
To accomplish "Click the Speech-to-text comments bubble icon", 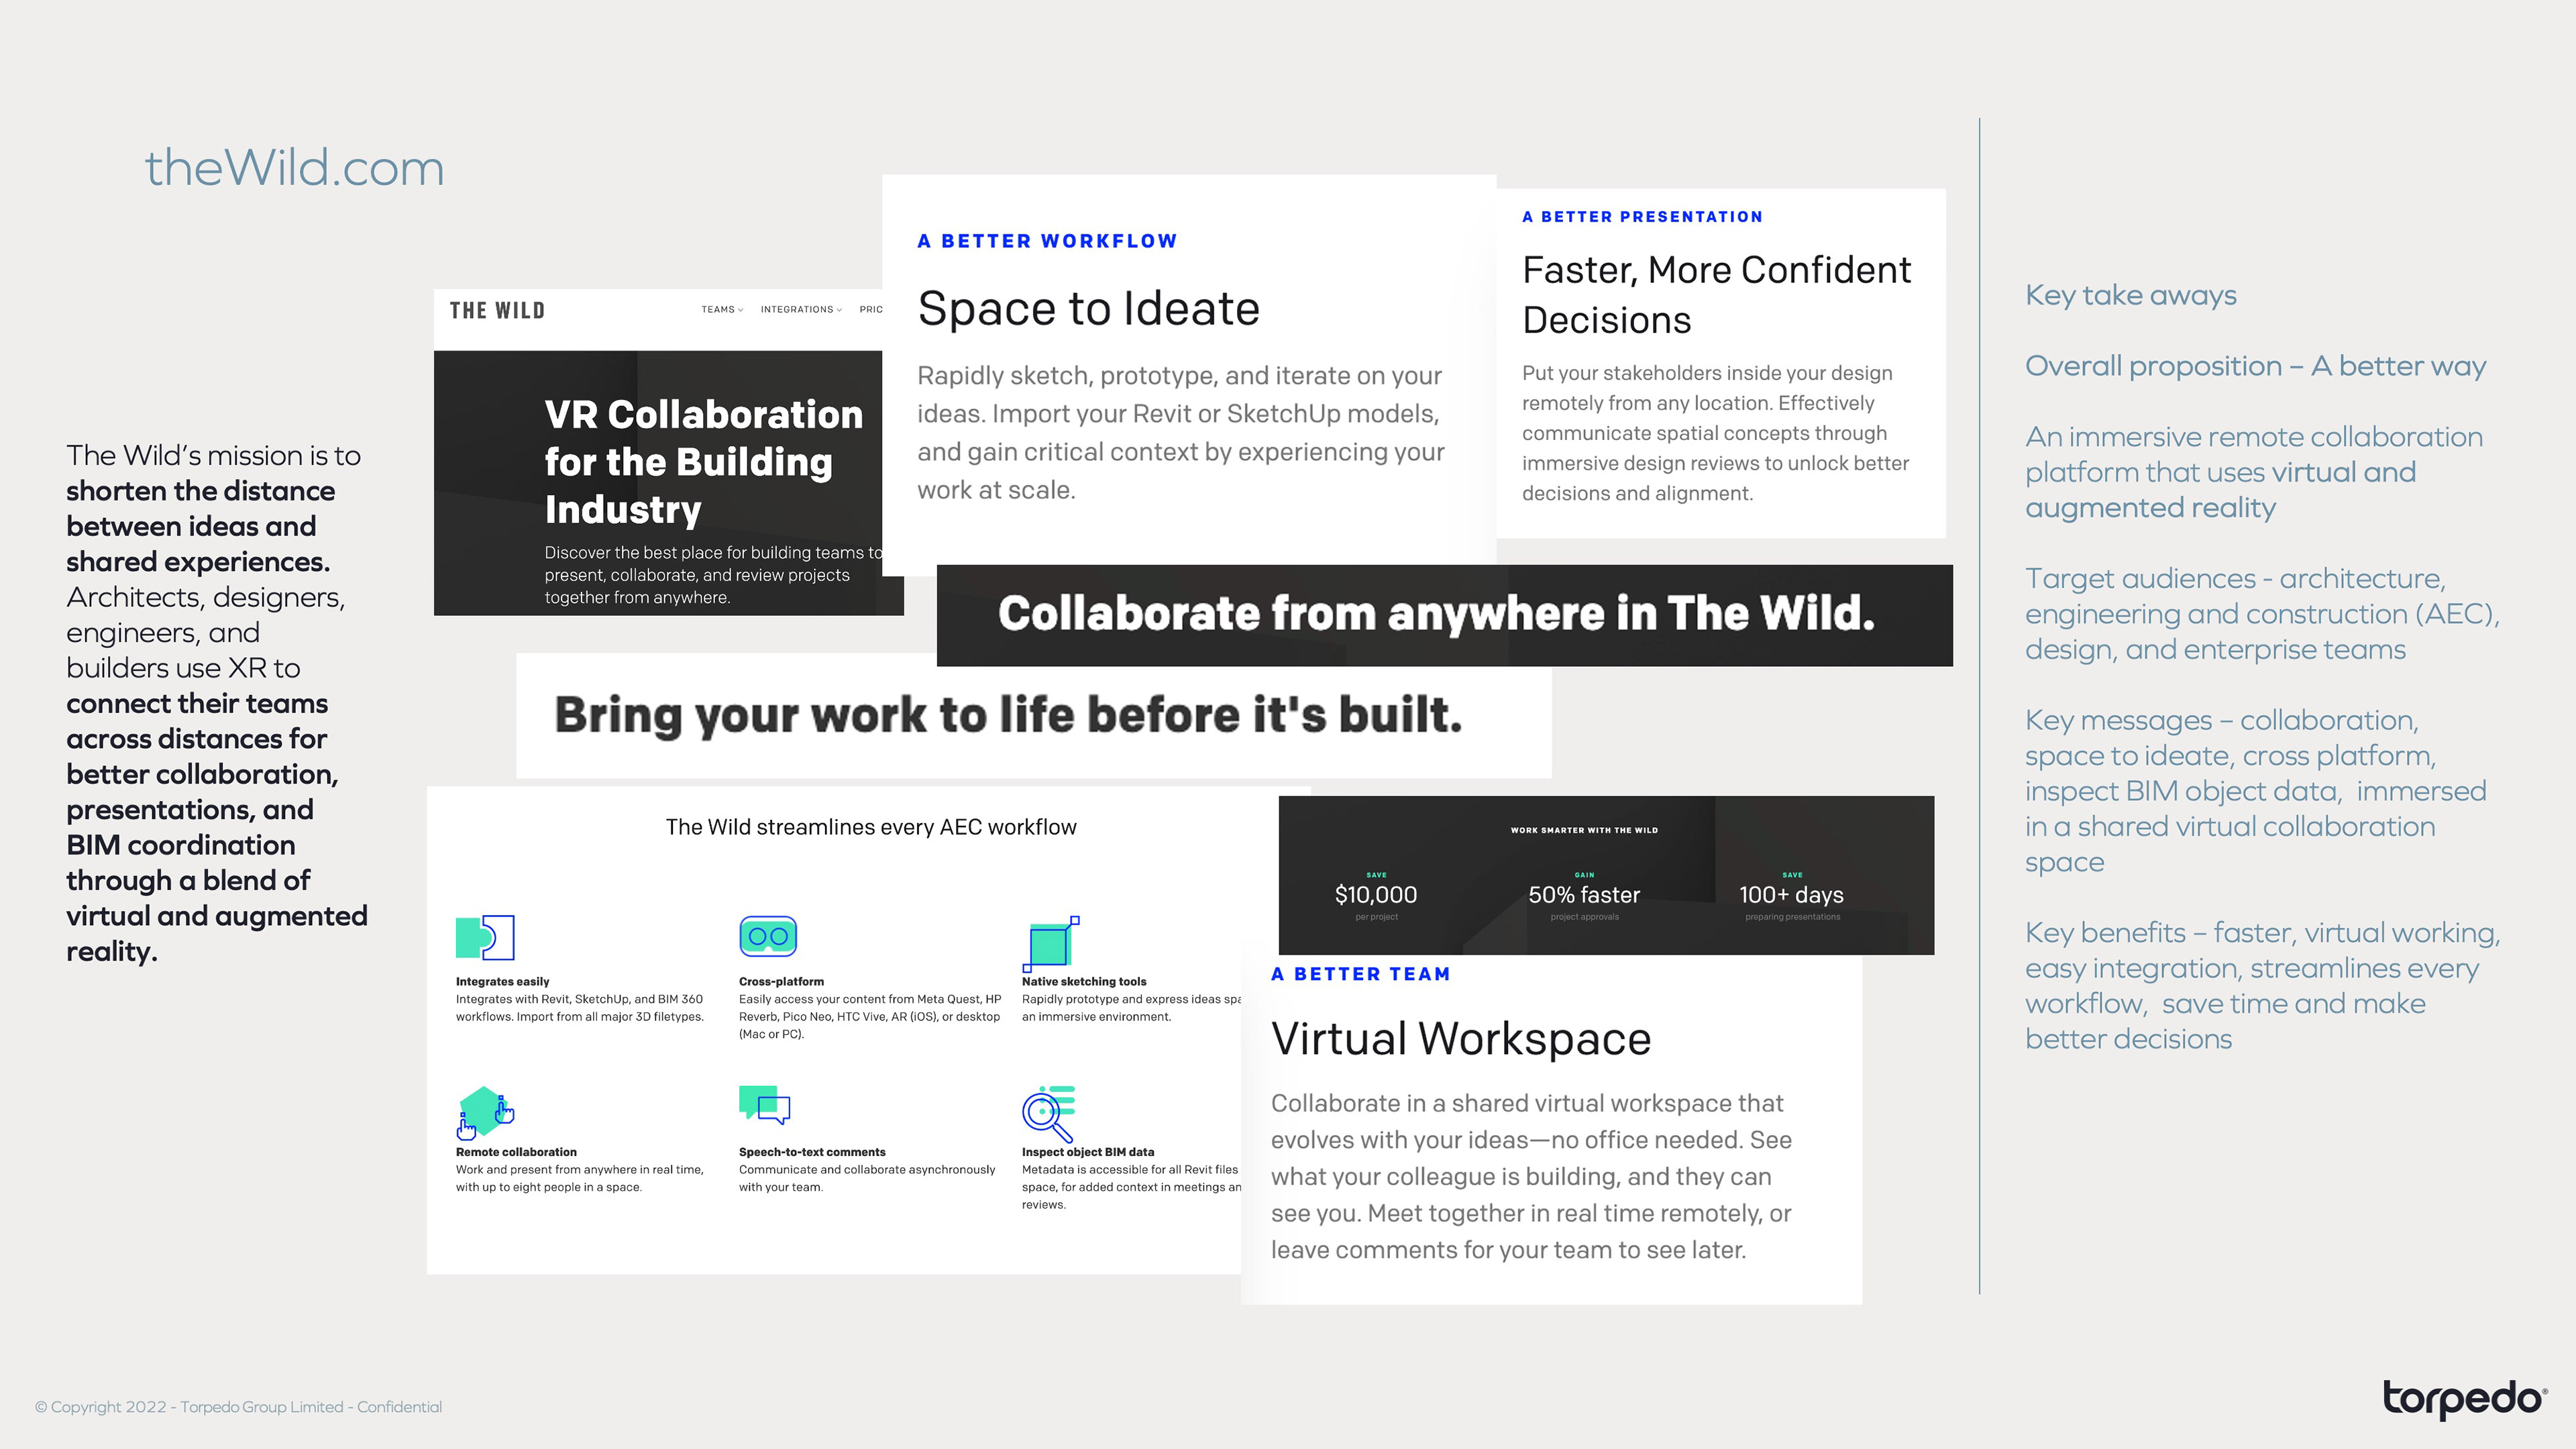I will click(x=764, y=1105).
